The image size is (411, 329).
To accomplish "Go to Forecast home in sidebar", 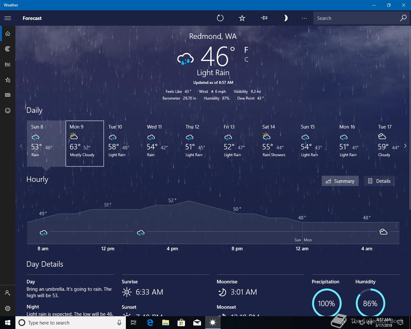I will pos(8,33).
